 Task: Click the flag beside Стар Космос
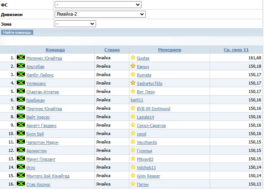(21, 184)
